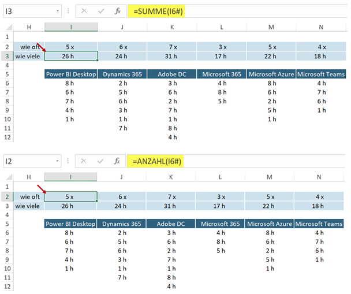Viewport: 351px width, 294px height.
Task: Select 'Microsoft 365' header in the SUMME sheet
Action: tap(222, 74)
